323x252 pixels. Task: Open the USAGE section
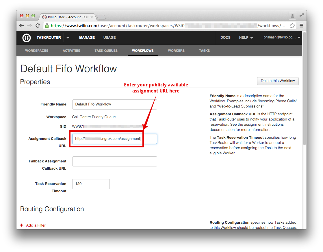point(109,38)
